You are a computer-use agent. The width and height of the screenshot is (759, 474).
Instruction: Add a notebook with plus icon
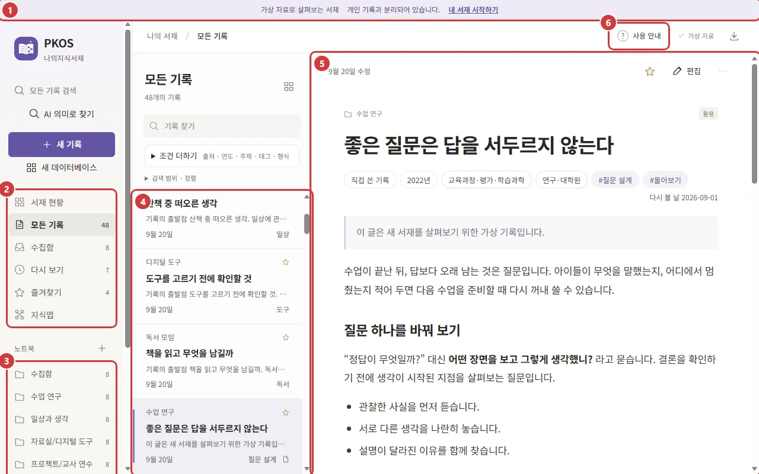click(101, 348)
